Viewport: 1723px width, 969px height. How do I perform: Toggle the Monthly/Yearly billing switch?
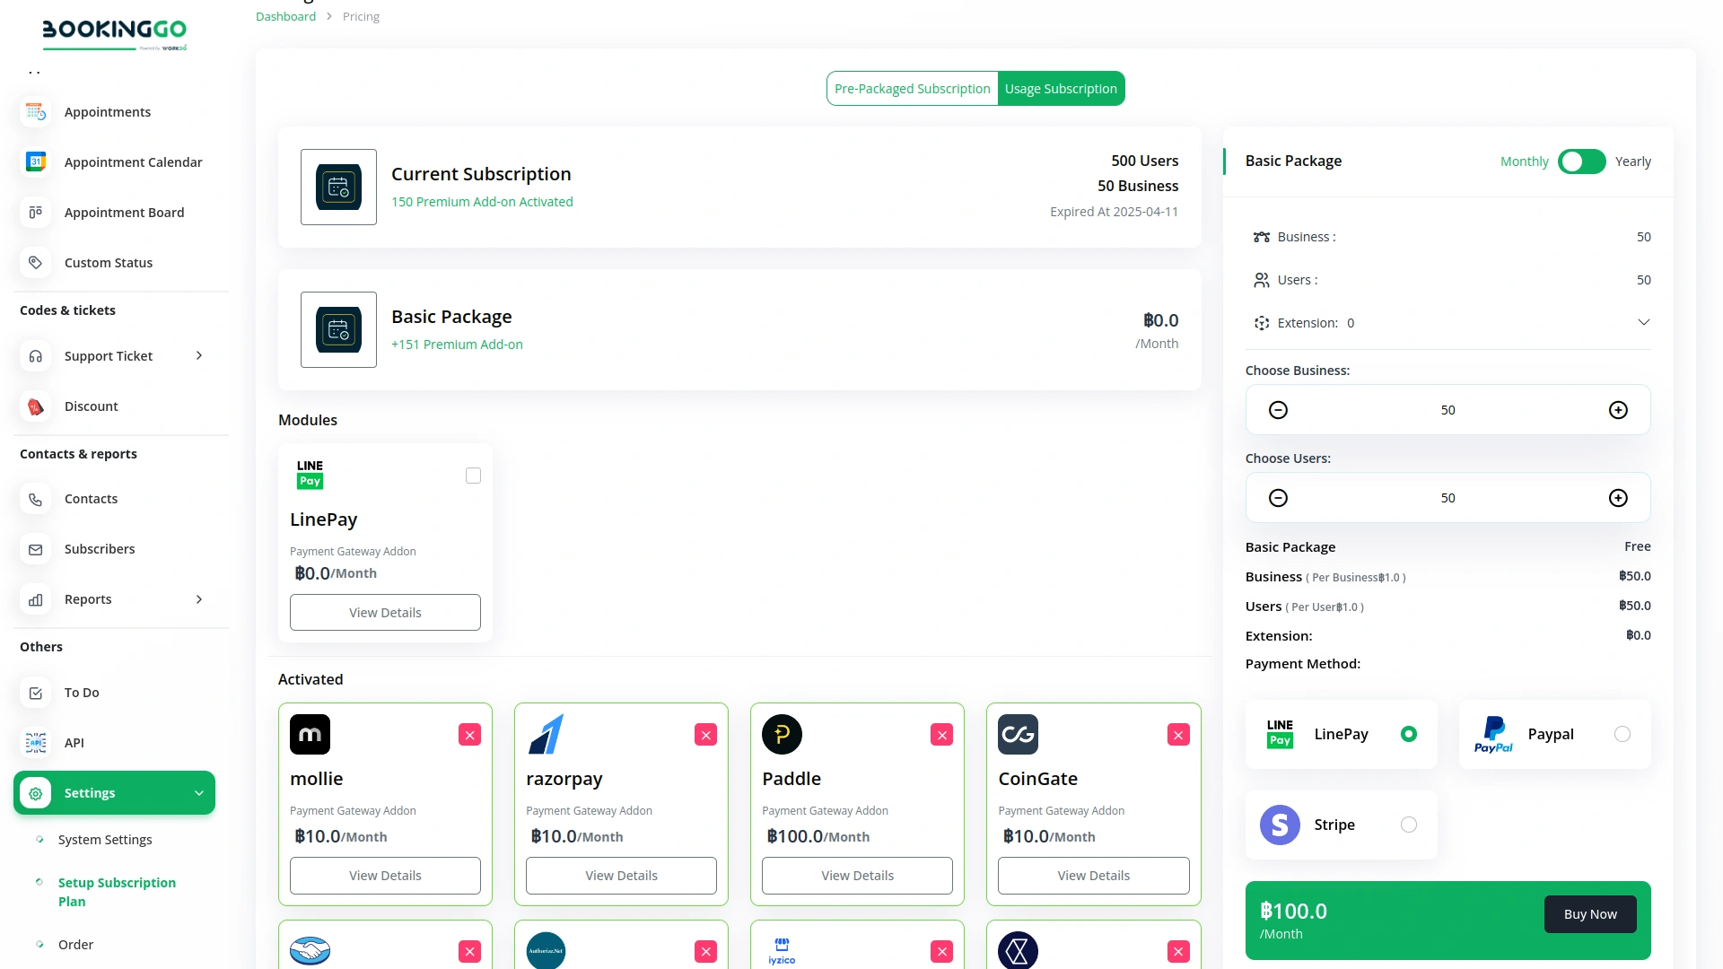(x=1581, y=161)
